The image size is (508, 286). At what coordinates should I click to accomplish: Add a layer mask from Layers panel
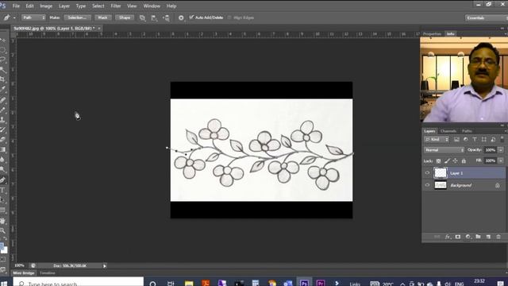point(458,237)
